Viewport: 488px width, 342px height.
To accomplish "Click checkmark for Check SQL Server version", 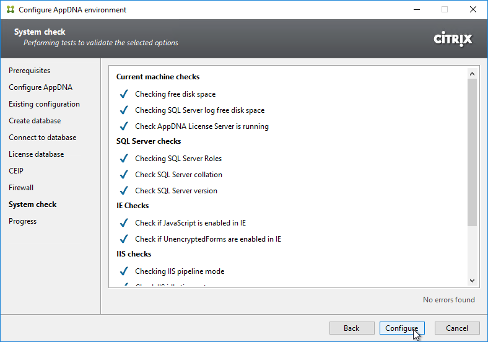I will [124, 191].
